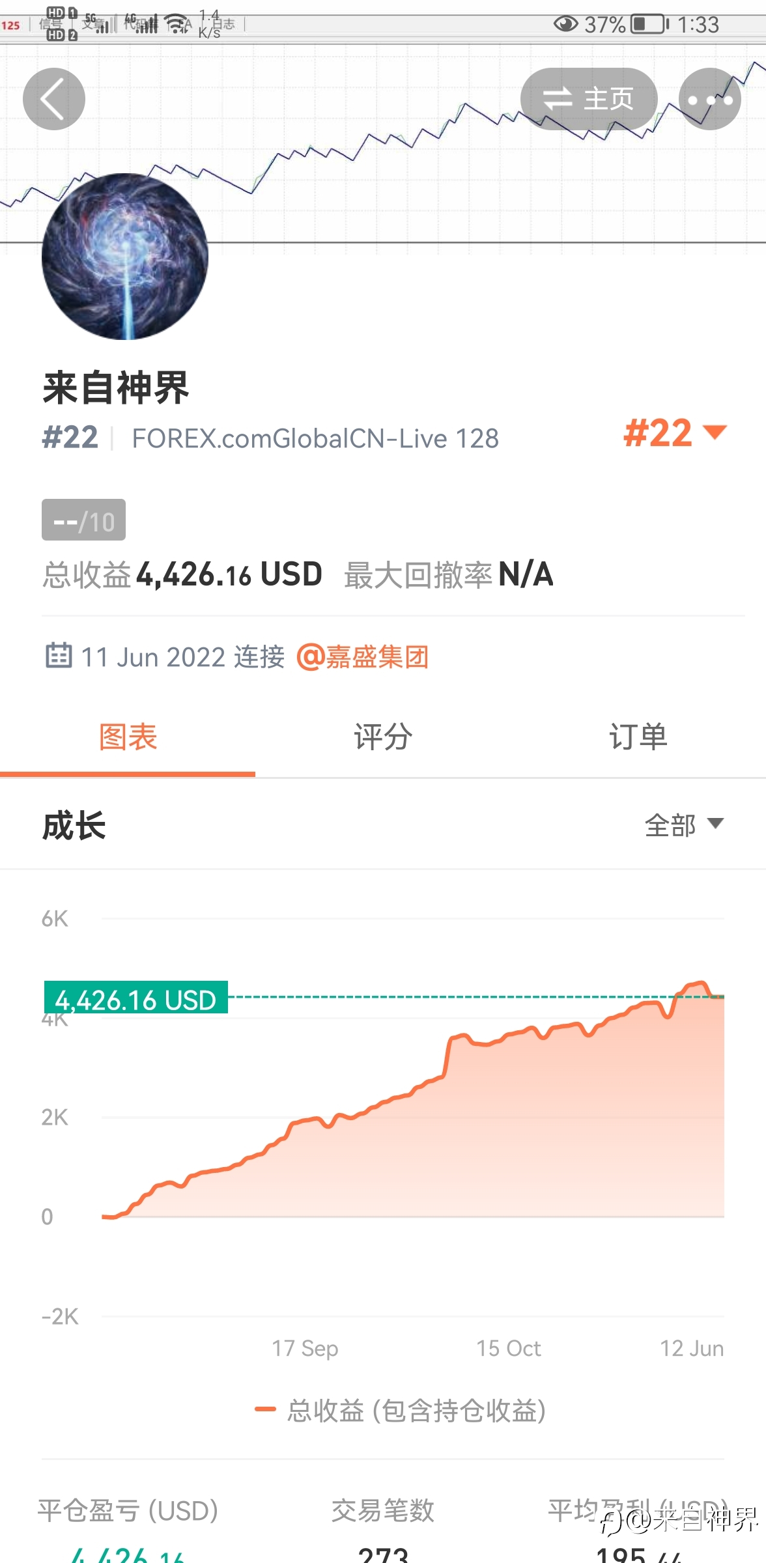
Task: Switch to the 订单 tab
Action: coord(638,737)
